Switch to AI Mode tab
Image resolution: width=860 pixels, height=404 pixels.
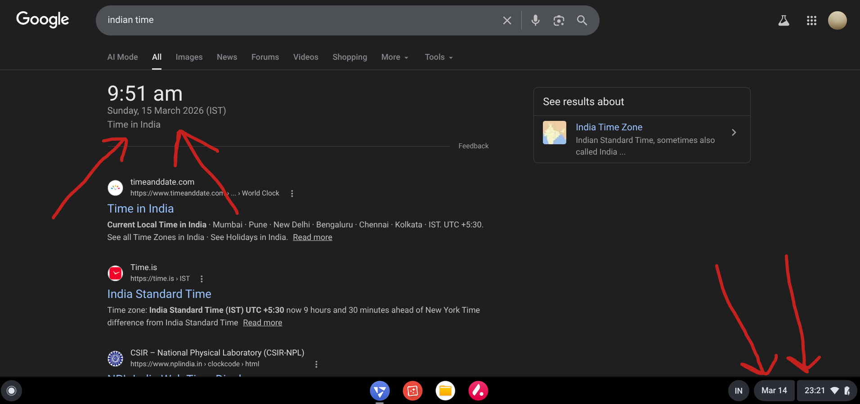click(122, 57)
